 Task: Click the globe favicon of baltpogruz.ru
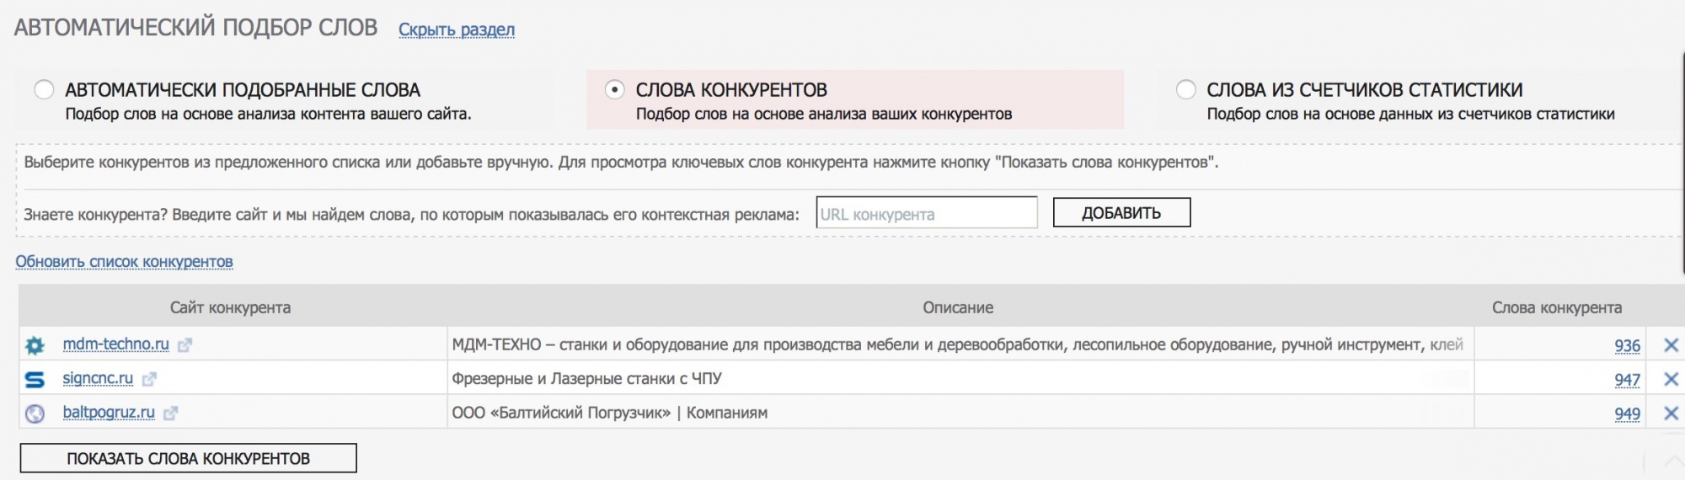pos(35,413)
